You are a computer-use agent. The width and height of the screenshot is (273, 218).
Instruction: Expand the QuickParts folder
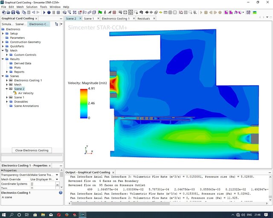3,46
